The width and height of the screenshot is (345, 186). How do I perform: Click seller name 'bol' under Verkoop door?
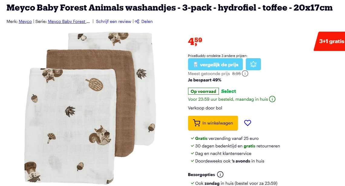pyautogui.click(x=220, y=108)
